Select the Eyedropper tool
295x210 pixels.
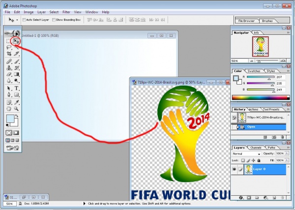tap(17, 102)
